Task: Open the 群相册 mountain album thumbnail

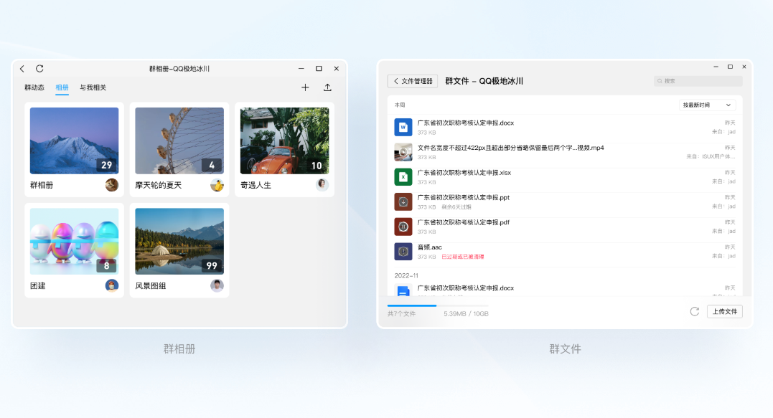Action: click(75, 141)
